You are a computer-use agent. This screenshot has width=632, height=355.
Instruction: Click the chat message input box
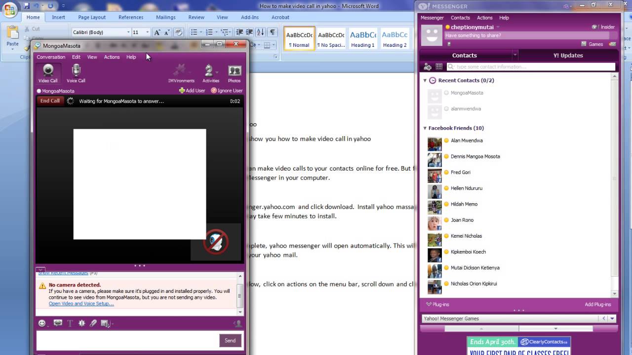127,340
